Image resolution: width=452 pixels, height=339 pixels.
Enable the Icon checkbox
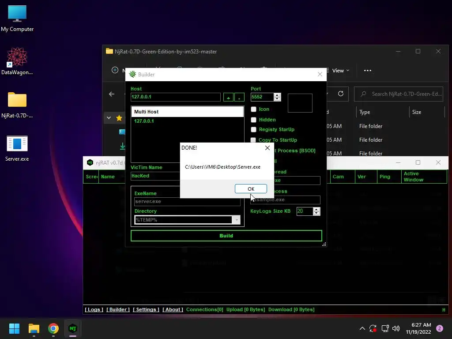254,109
